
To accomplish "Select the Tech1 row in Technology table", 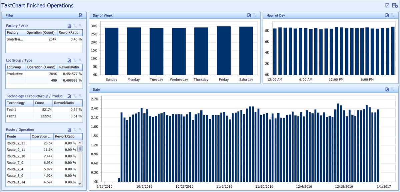I will pos(13,109).
